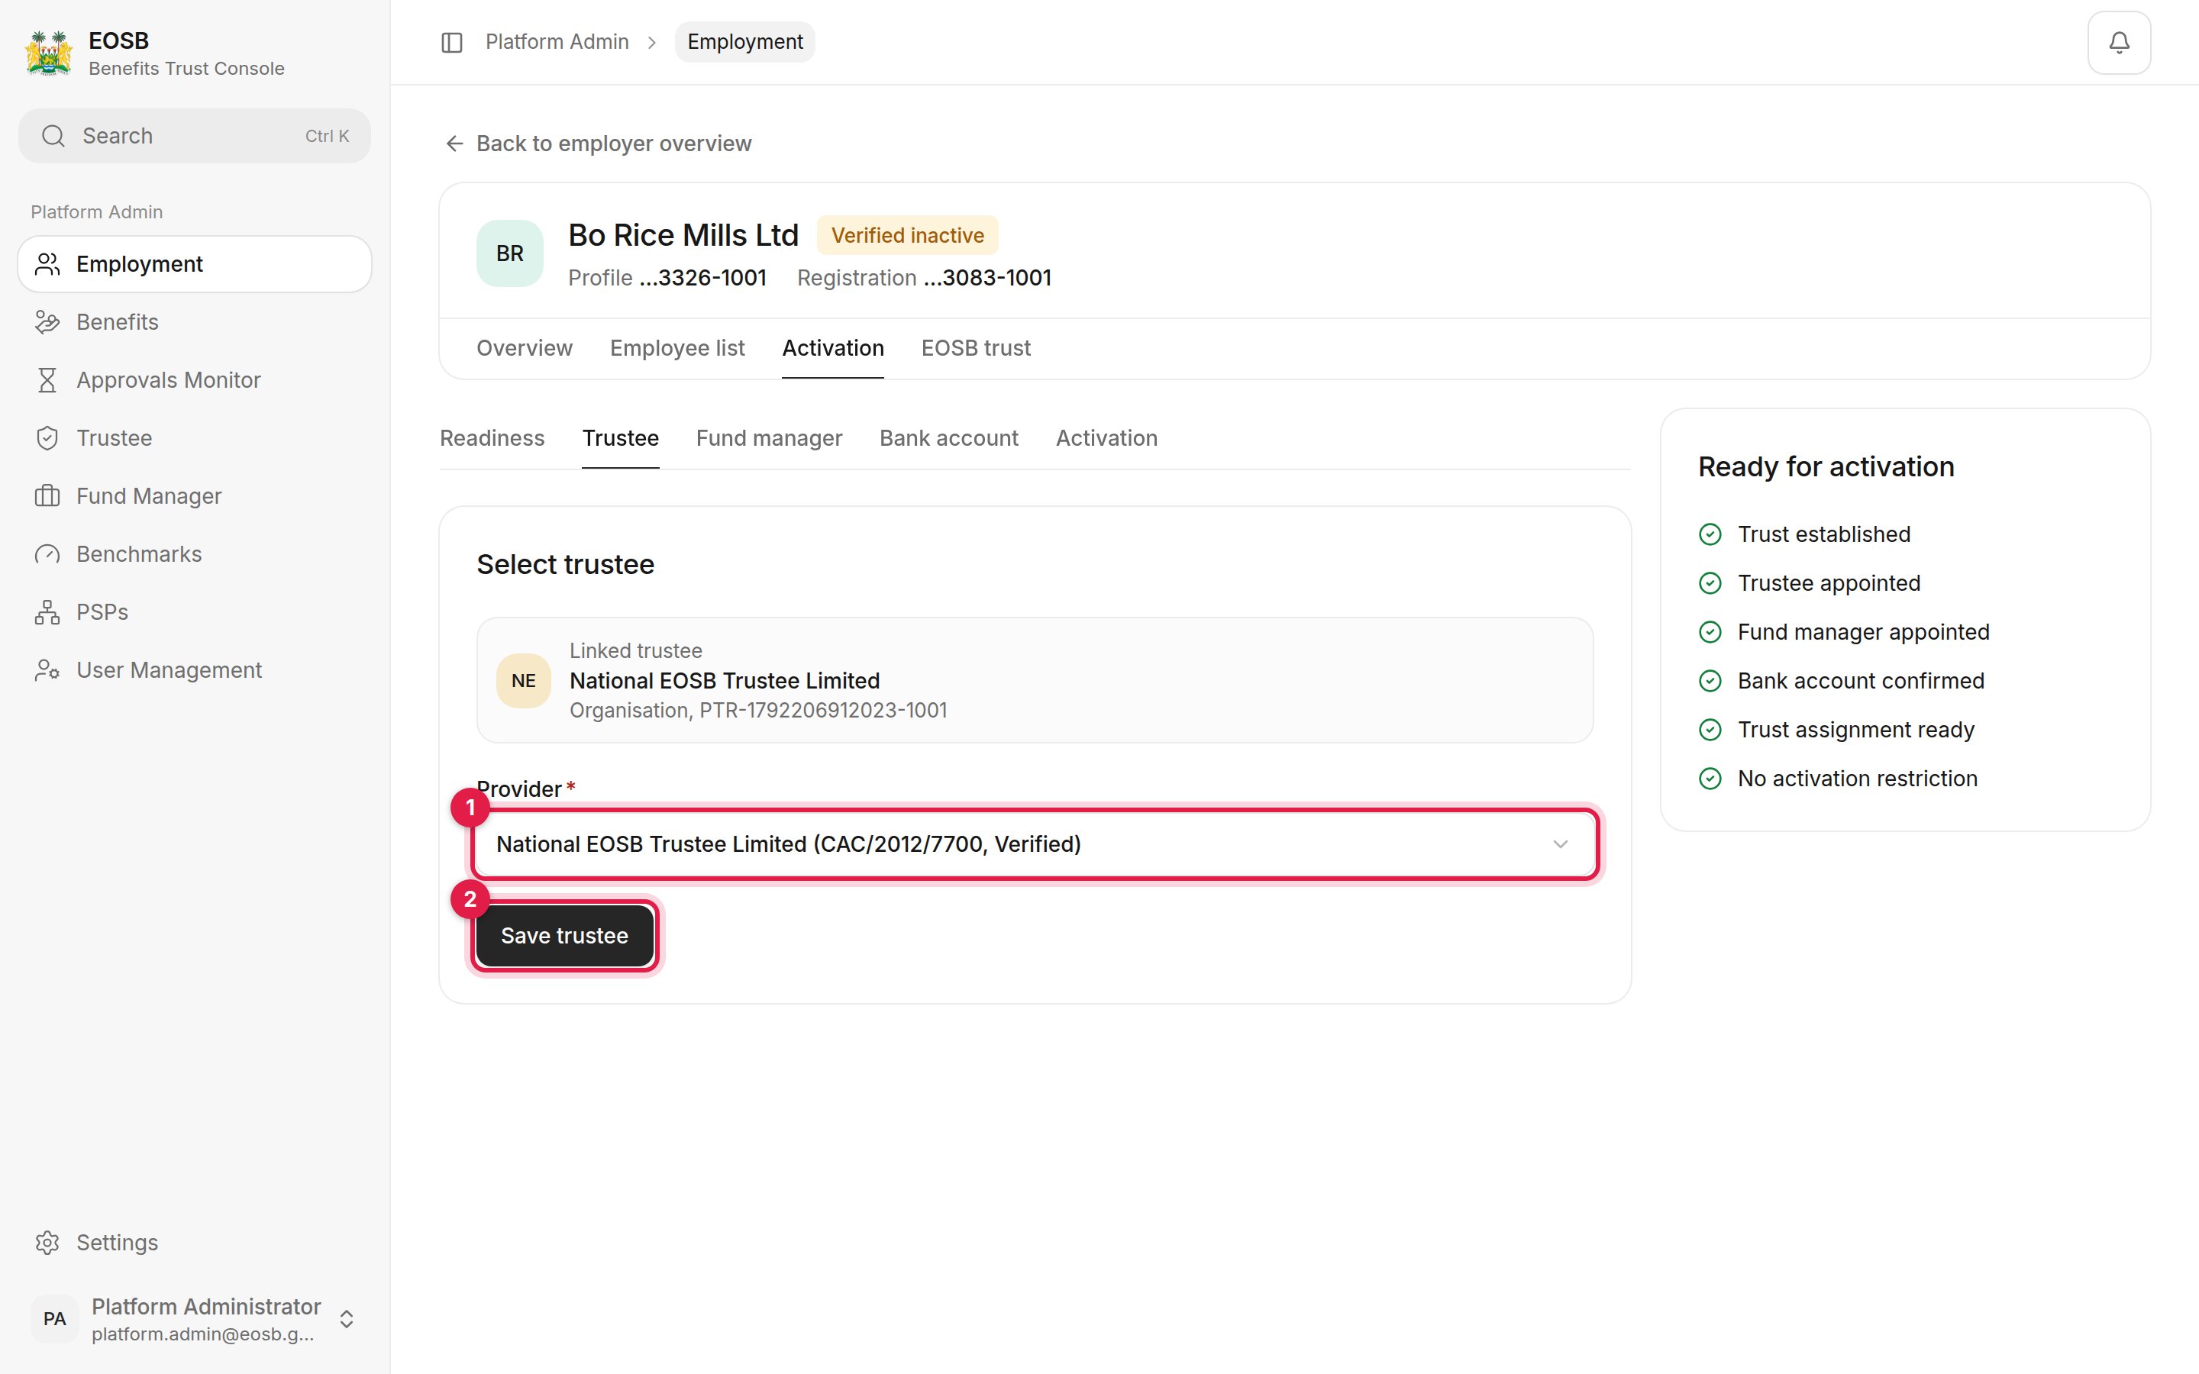Viewport: 2199px width, 1374px height.
Task: Click the dropdown chevron in the Provider field
Action: (1560, 844)
